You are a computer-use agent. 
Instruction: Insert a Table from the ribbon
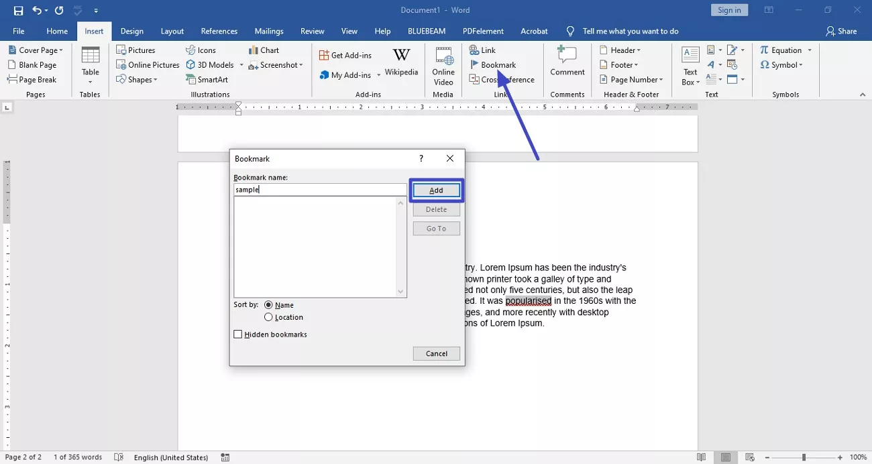coord(90,65)
